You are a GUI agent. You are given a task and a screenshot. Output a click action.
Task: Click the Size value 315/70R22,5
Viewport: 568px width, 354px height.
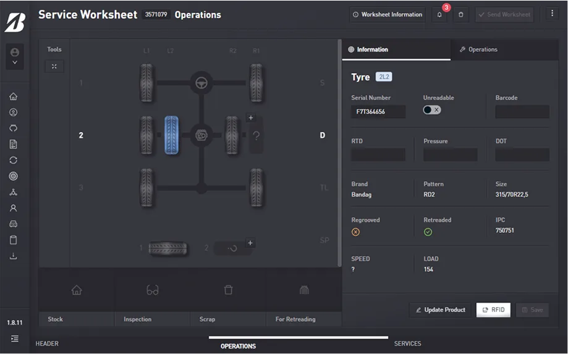(x=512, y=195)
